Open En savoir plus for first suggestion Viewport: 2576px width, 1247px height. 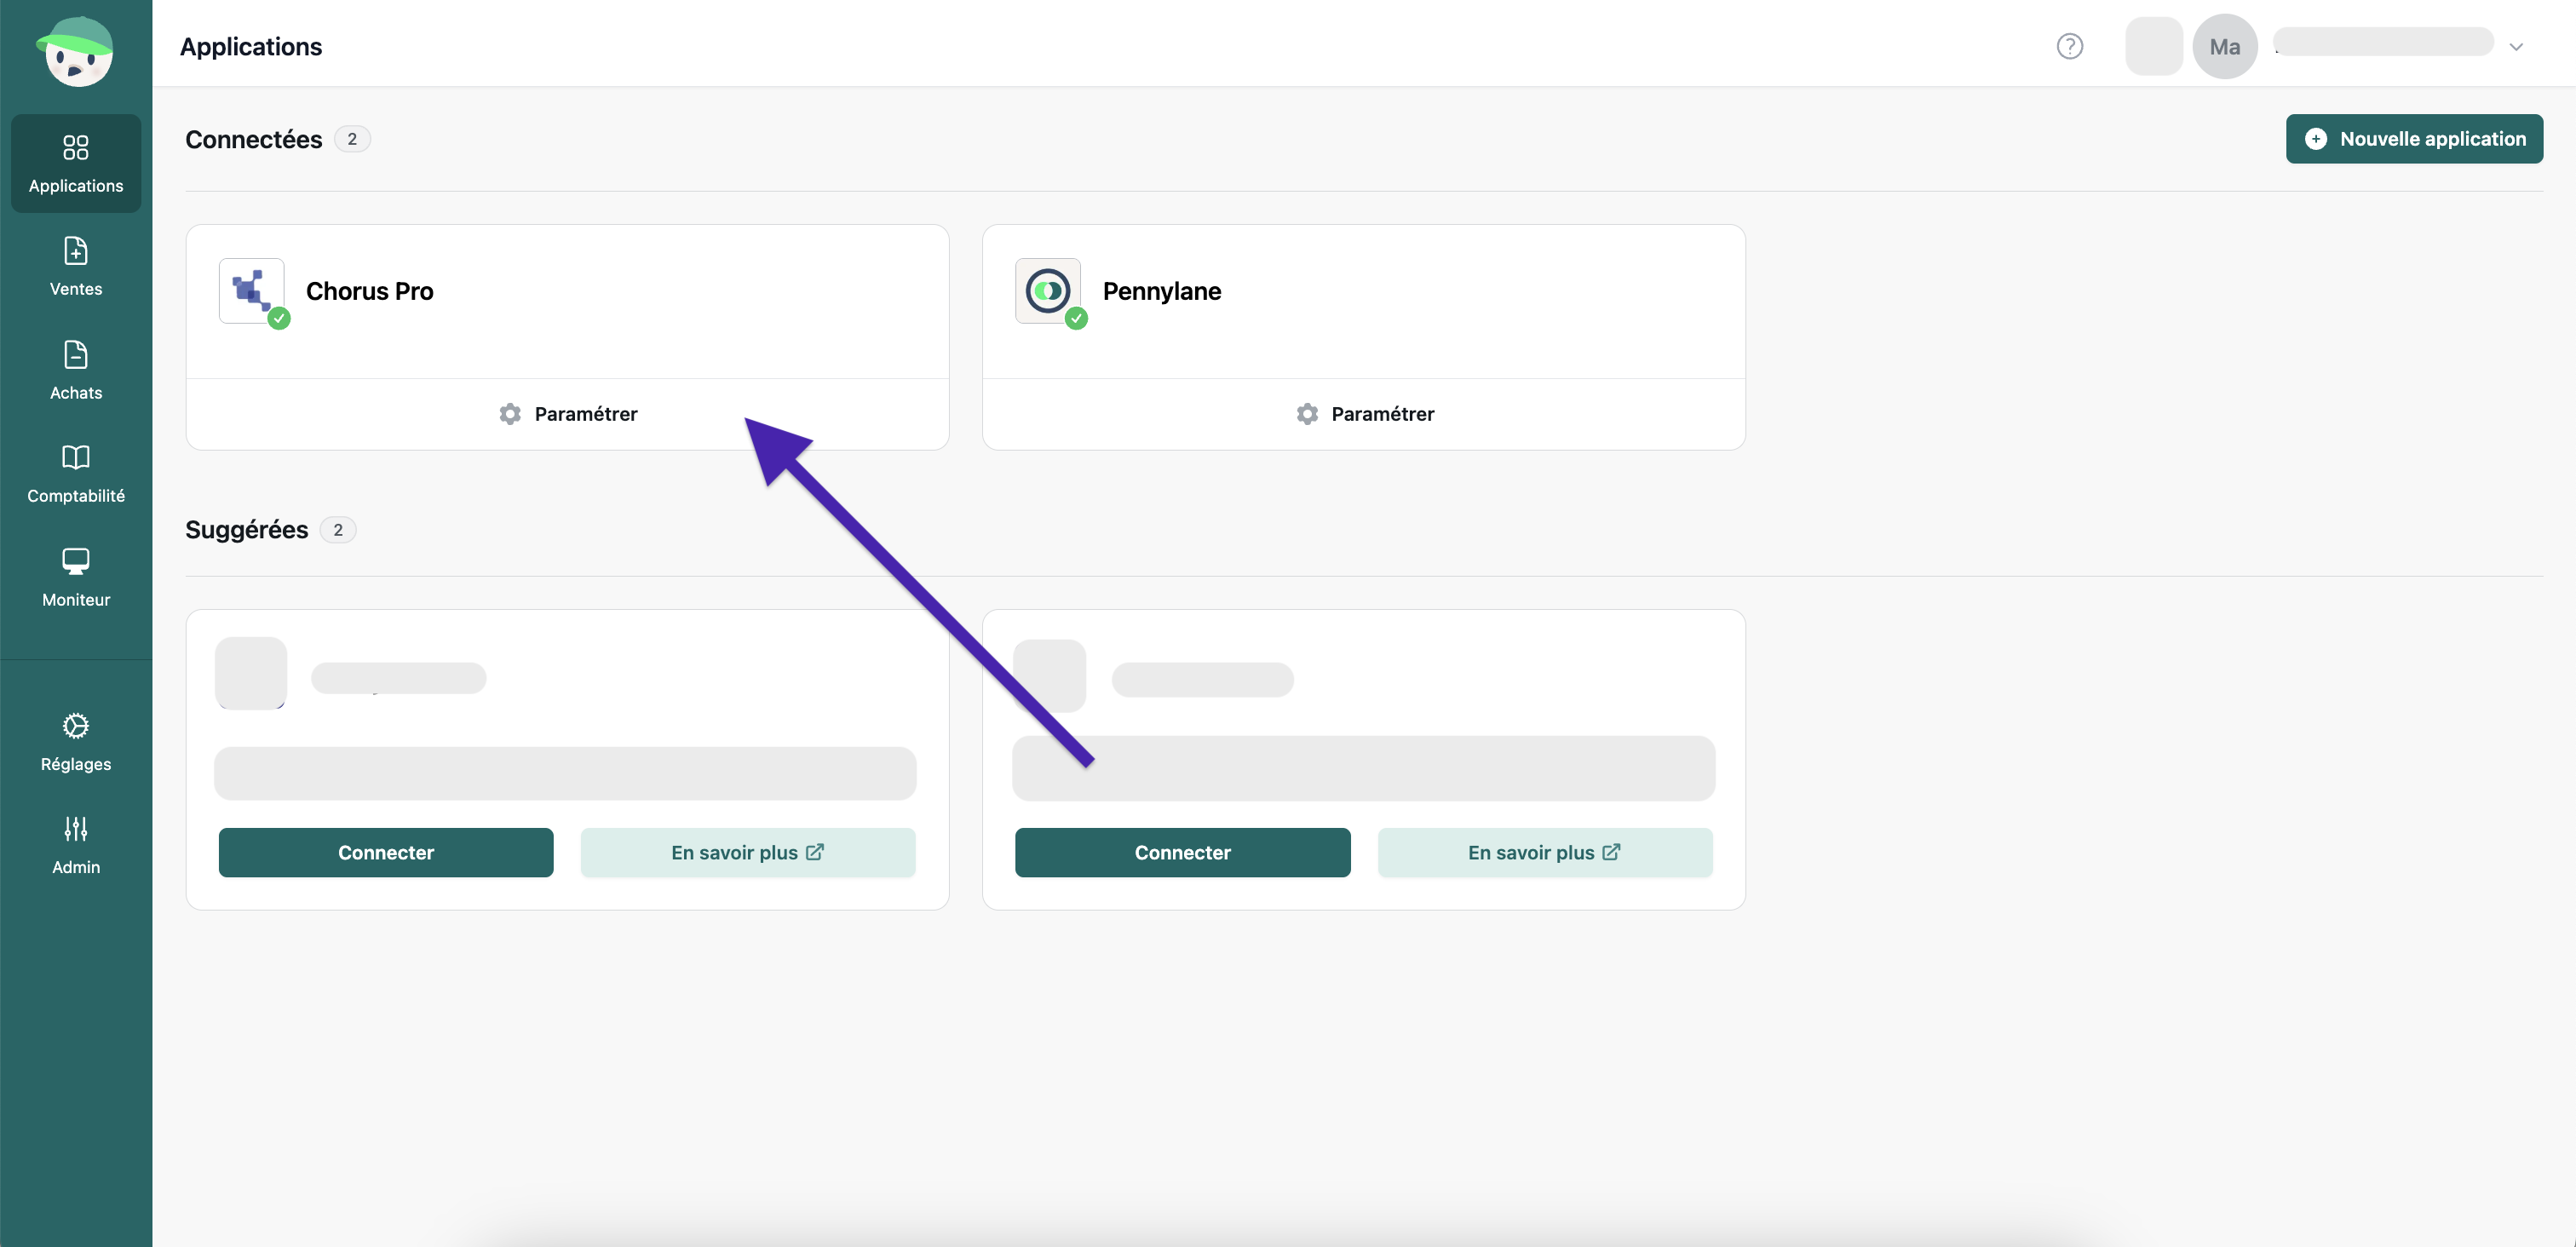click(x=747, y=852)
